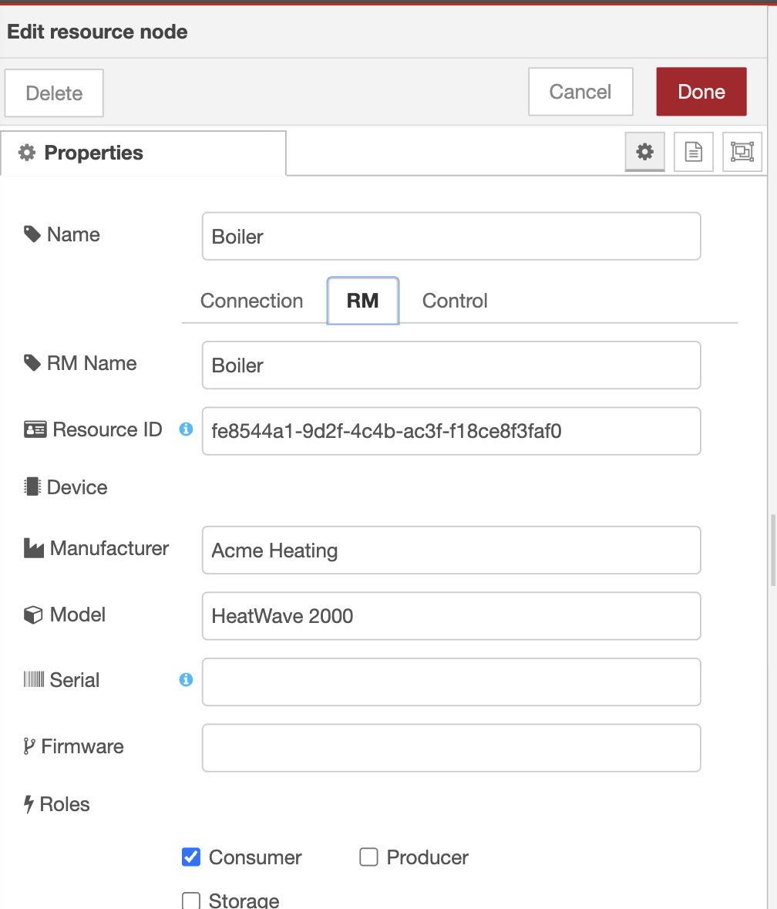Enable the Storage role checkbox
The height and width of the screenshot is (909, 777).
pos(191,901)
